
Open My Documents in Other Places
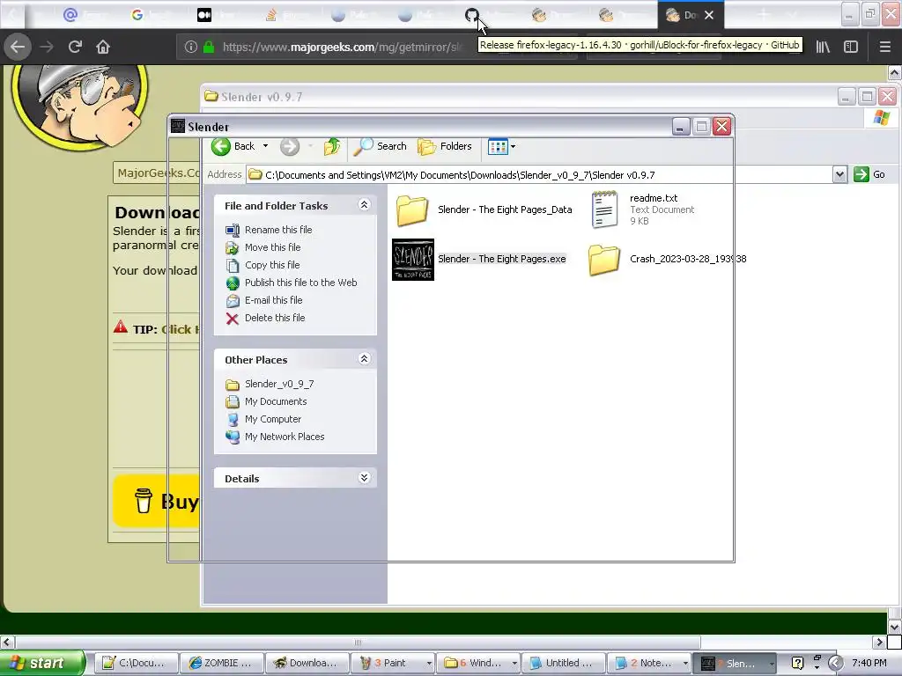pos(276,401)
